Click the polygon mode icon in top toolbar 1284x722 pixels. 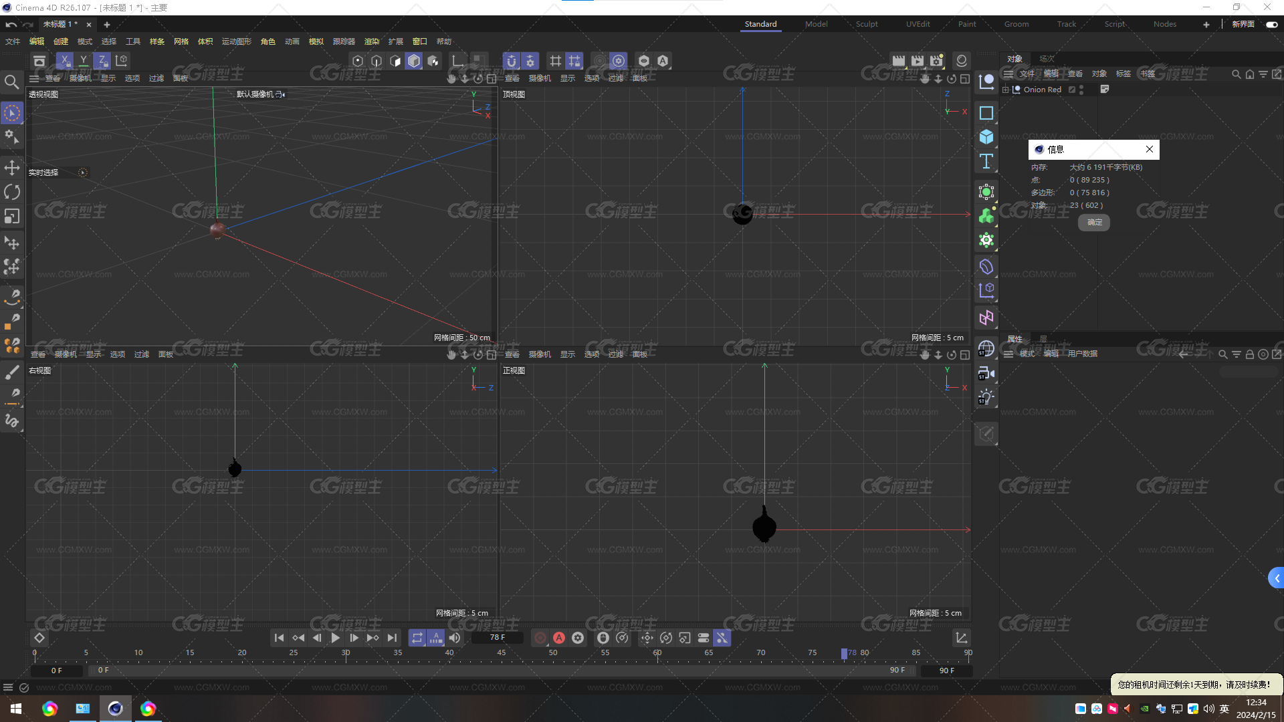tap(395, 61)
